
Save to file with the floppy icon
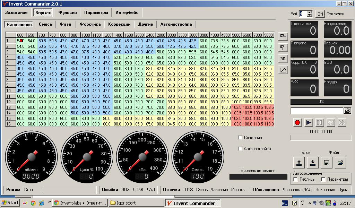pos(327,163)
